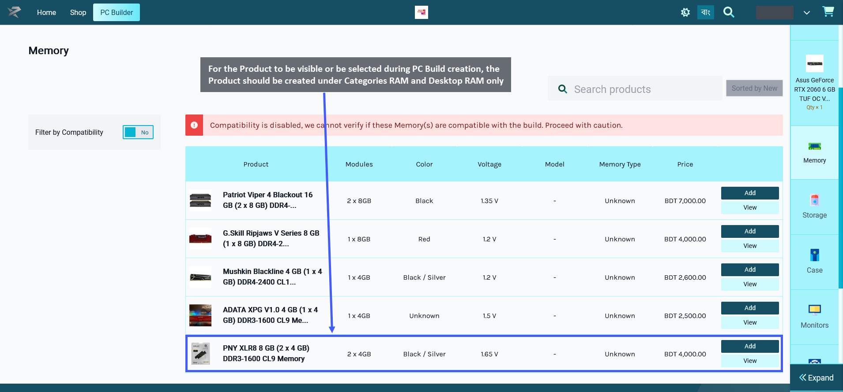View ADATA XPG V1.0 details

[x=750, y=322]
